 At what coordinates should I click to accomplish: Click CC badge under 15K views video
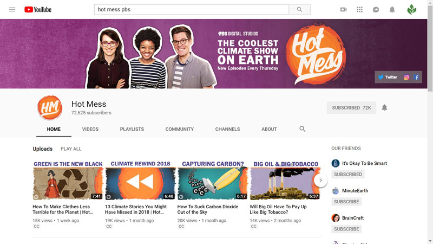36,226
